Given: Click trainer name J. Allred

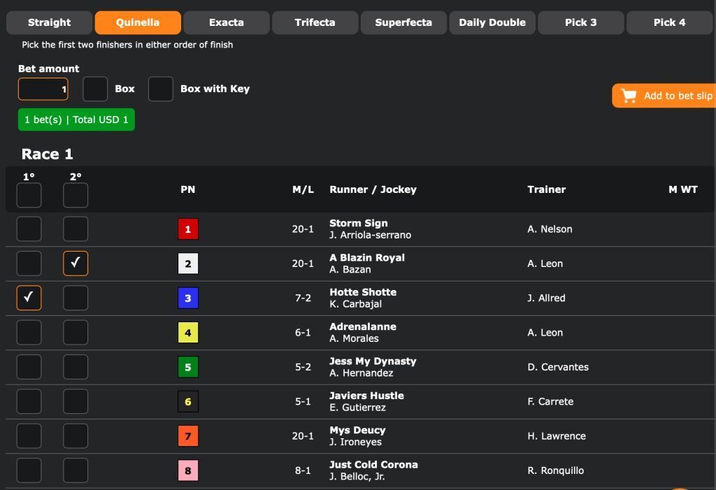Looking at the screenshot, I should pyautogui.click(x=546, y=298).
